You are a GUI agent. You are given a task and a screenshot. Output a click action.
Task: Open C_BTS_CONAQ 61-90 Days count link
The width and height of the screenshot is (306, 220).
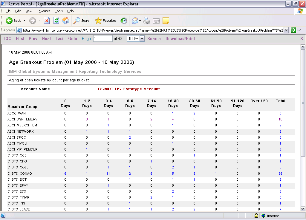coord(216,174)
